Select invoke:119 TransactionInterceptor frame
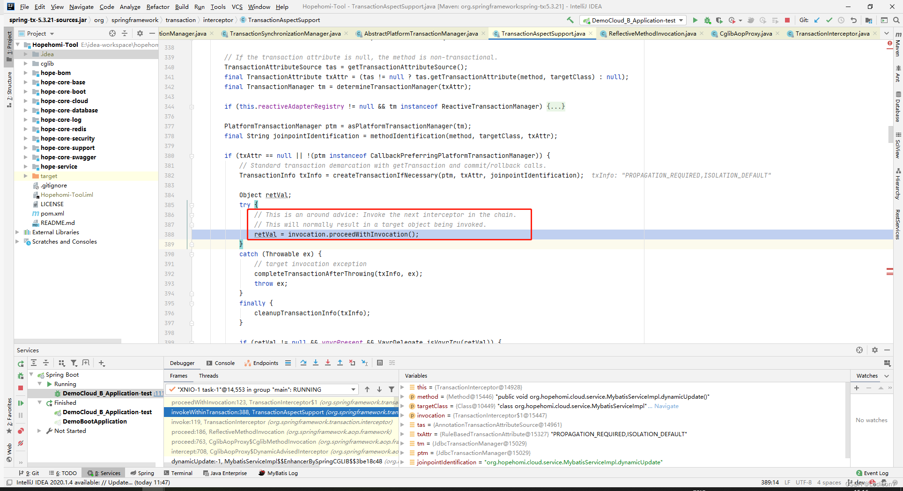Viewport: 903px width, 491px height. pyautogui.click(x=281, y=422)
